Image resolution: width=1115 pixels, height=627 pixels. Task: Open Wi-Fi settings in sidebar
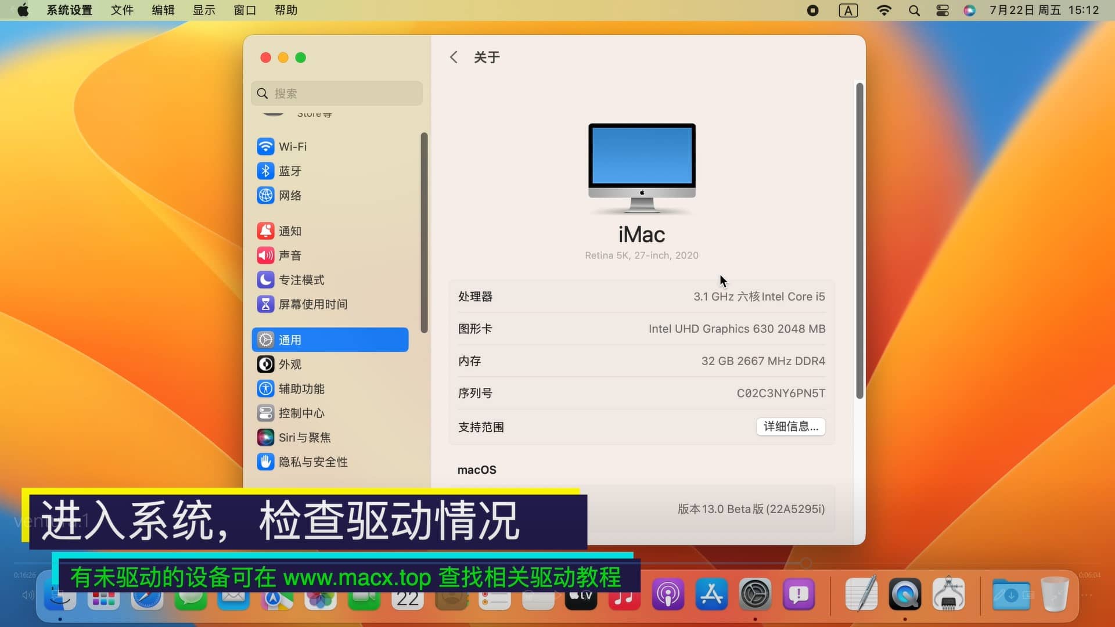pos(292,146)
